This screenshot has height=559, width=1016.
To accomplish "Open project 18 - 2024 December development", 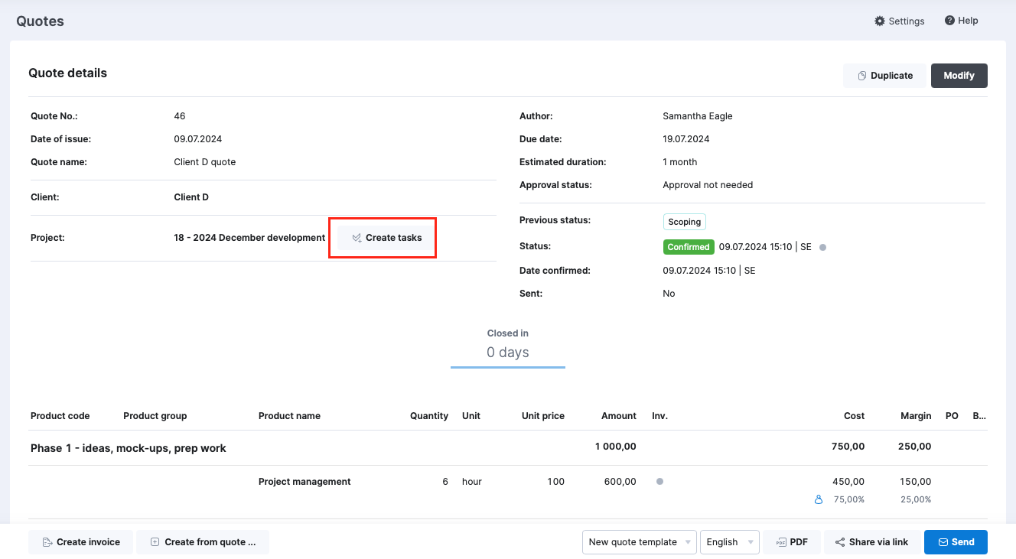I will (249, 237).
